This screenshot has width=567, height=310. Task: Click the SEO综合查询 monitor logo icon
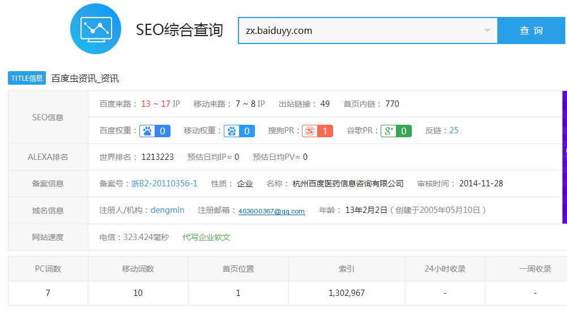click(x=96, y=29)
